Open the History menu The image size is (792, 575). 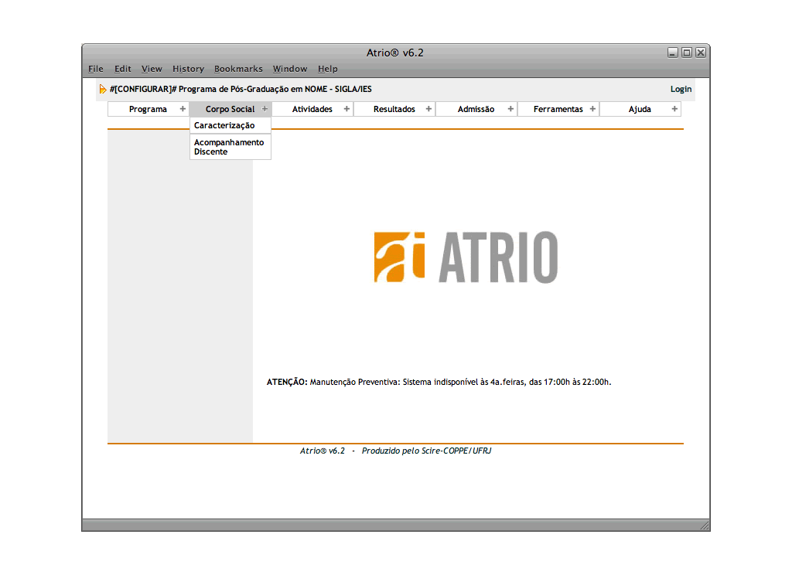tap(188, 69)
